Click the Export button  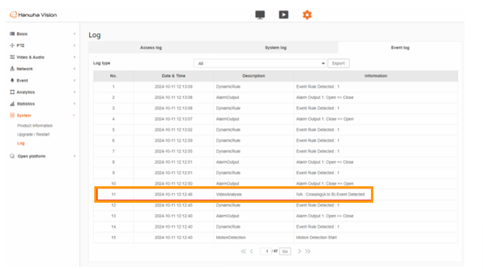(338, 63)
